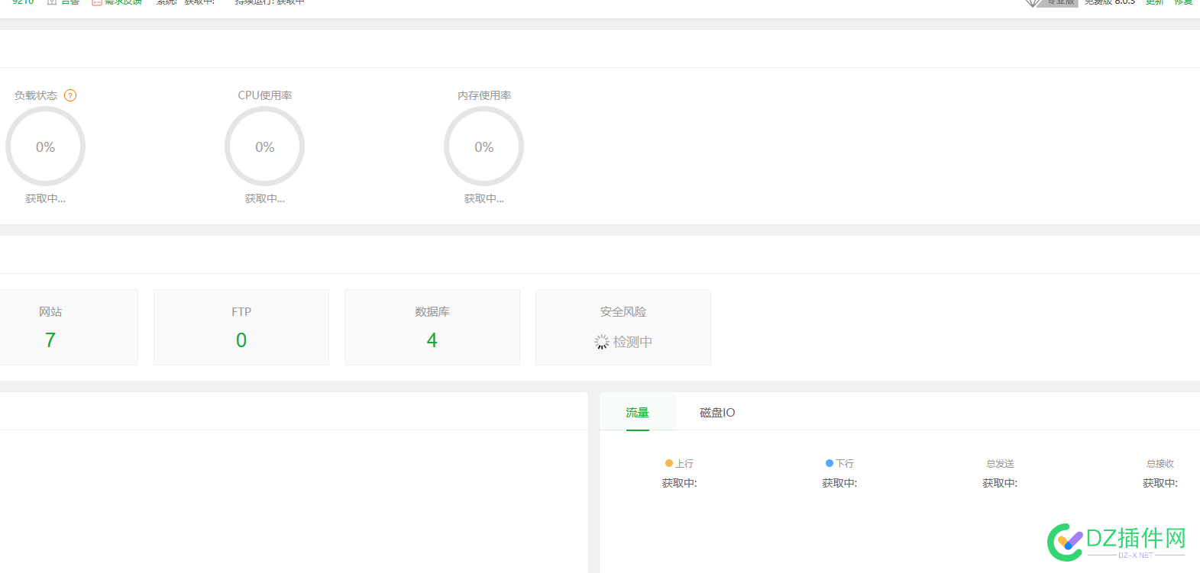Click the load status help question-mark icon
1200x573 pixels.
[70, 95]
